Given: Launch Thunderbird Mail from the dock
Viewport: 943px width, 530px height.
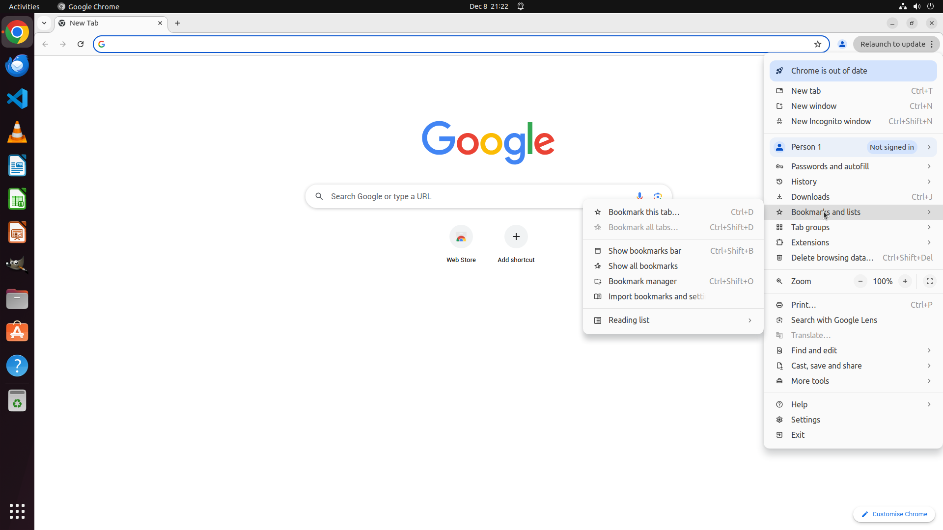Looking at the screenshot, I should 17,65.
